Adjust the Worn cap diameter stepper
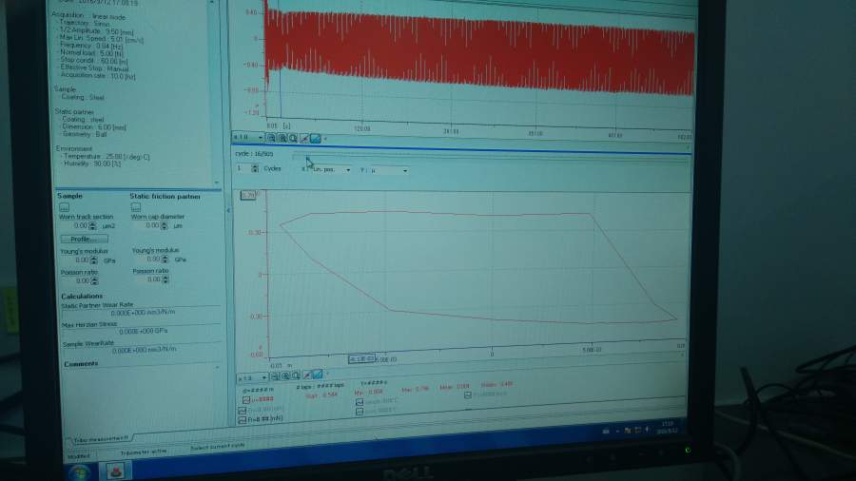This screenshot has width=856, height=481. pyautogui.click(x=164, y=225)
